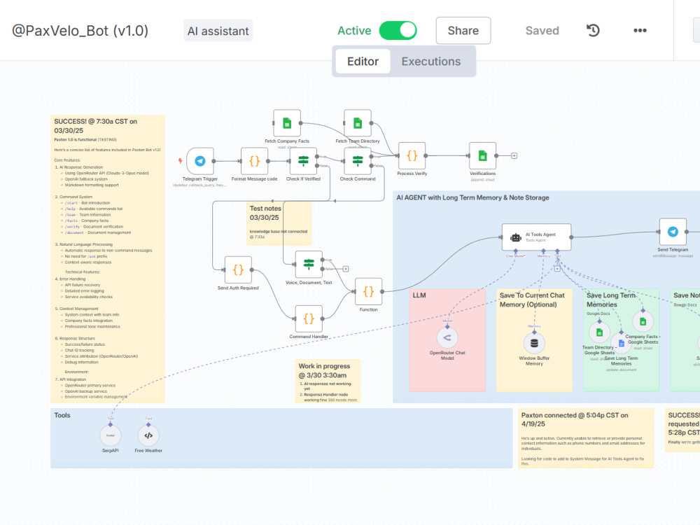Select the Voice, Document, Text switch node
The height and width of the screenshot is (525, 700).
point(309,265)
